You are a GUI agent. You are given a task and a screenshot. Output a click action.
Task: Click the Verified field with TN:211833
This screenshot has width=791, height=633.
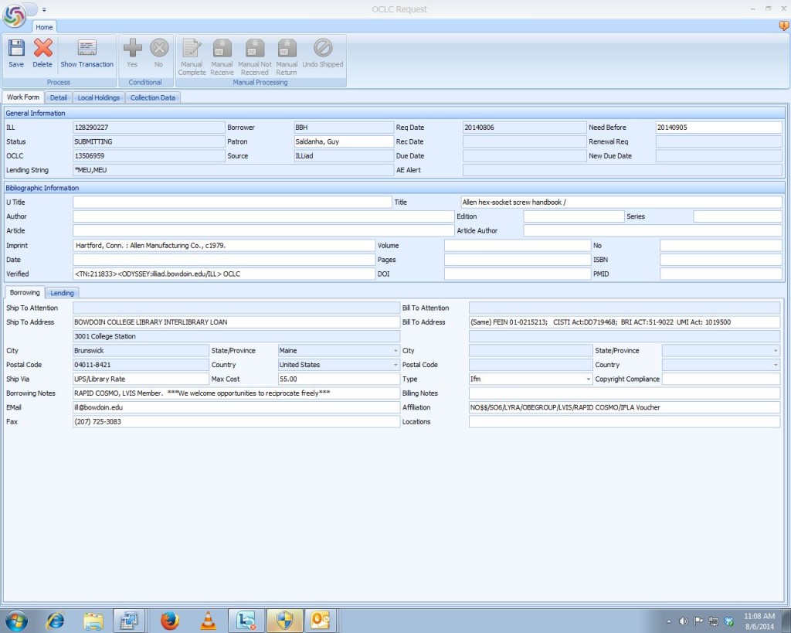(224, 274)
